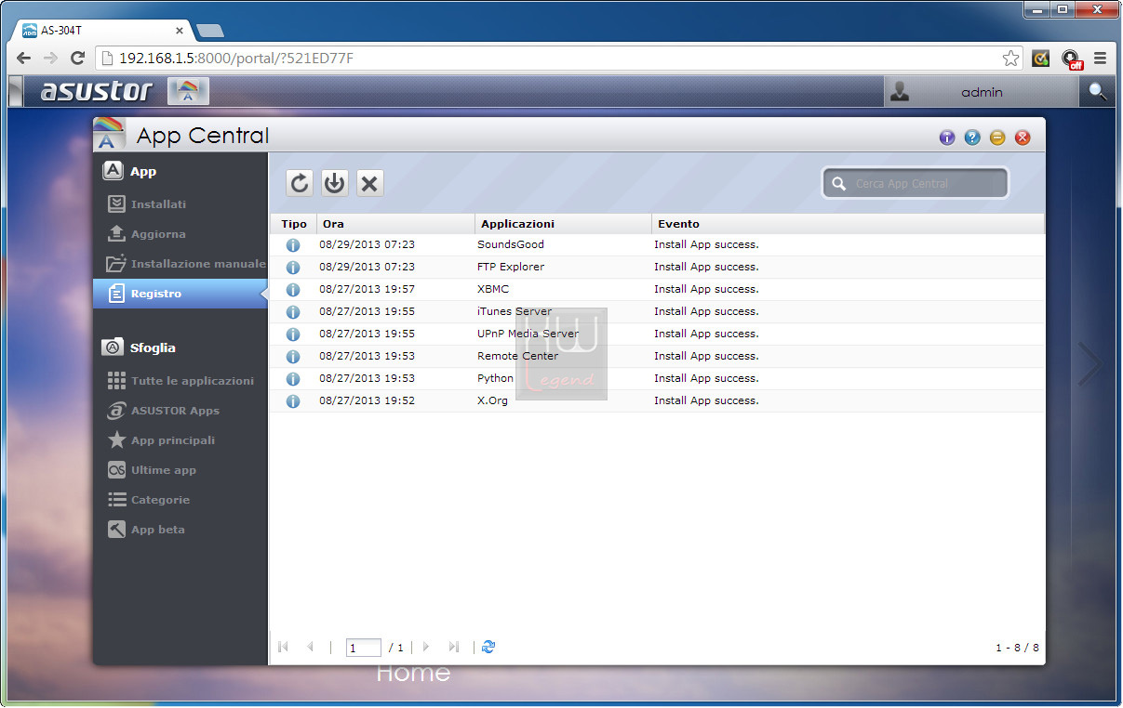Click the Sfoglia section header
This screenshot has height=708, width=1123.
(x=139, y=347)
